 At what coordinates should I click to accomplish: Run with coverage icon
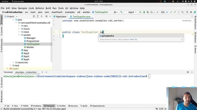pyautogui.click(x=148, y=12)
